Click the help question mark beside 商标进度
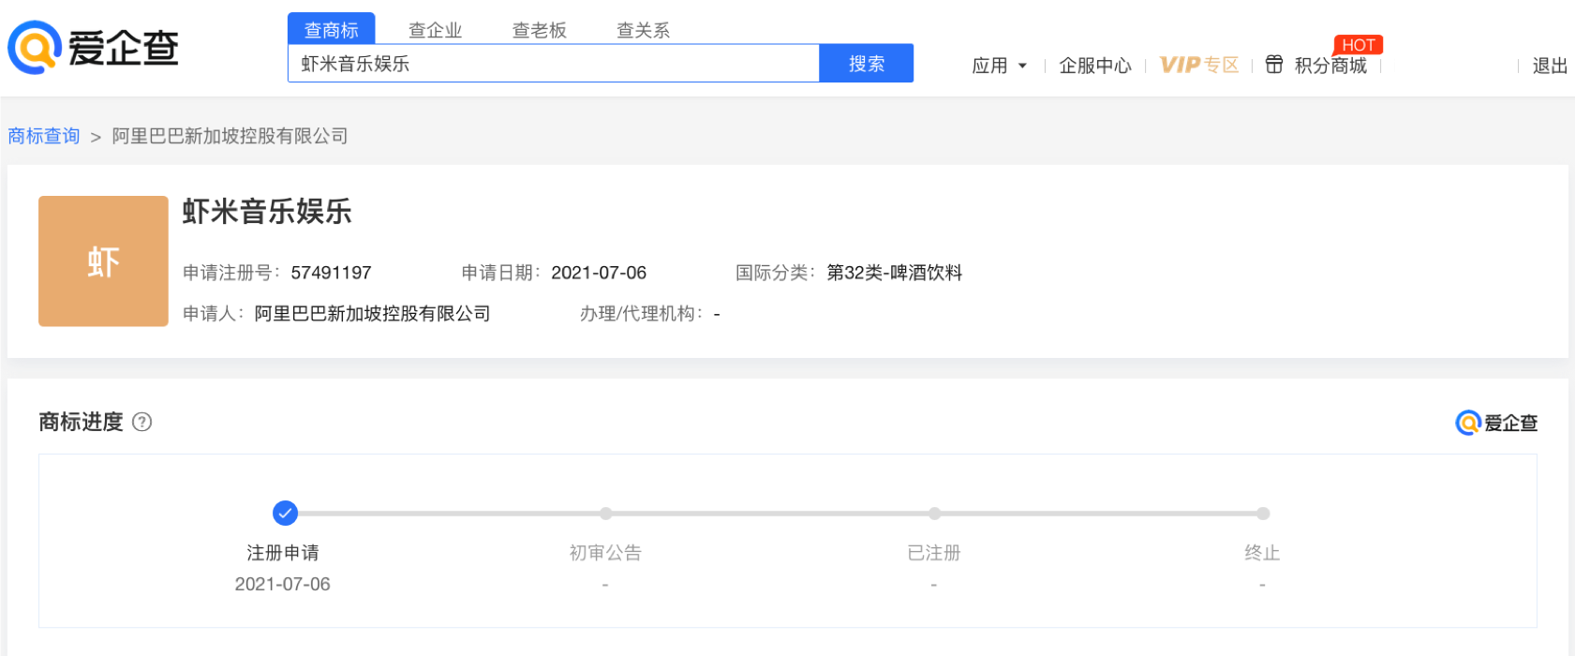 142,422
